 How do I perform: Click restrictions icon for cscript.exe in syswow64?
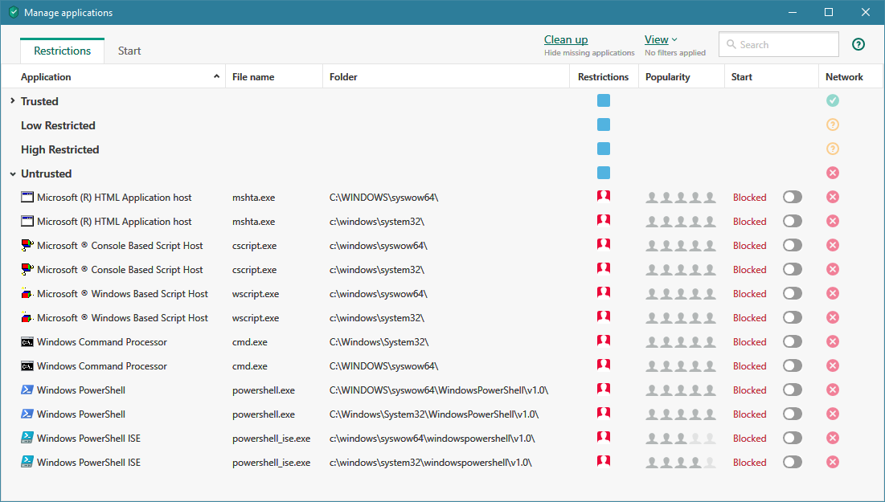[604, 245]
